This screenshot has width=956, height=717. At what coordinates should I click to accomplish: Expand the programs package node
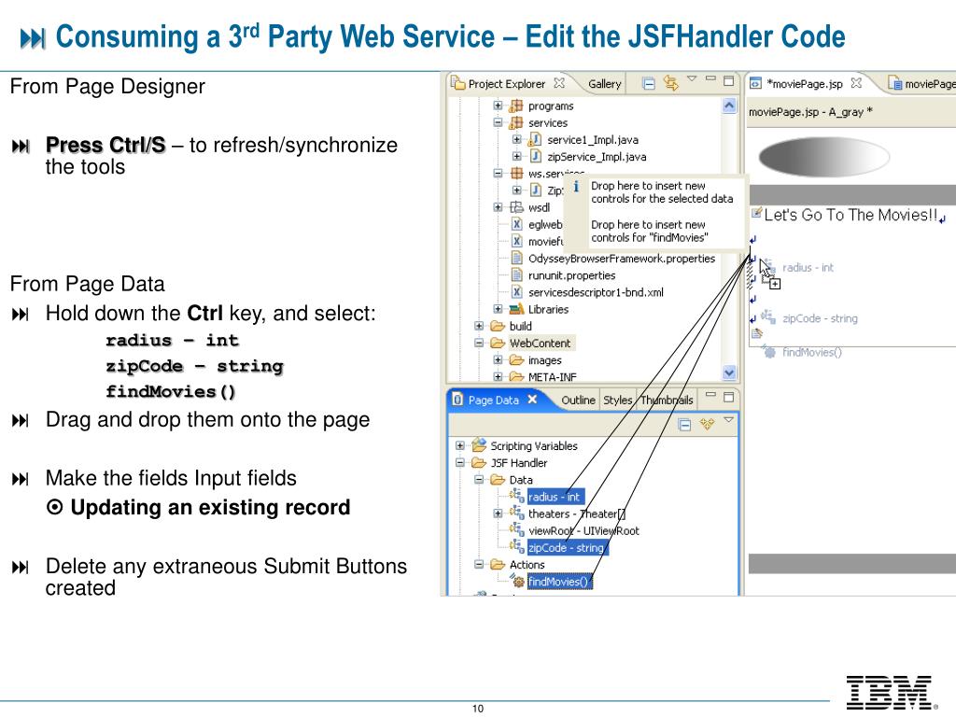pos(498,105)
